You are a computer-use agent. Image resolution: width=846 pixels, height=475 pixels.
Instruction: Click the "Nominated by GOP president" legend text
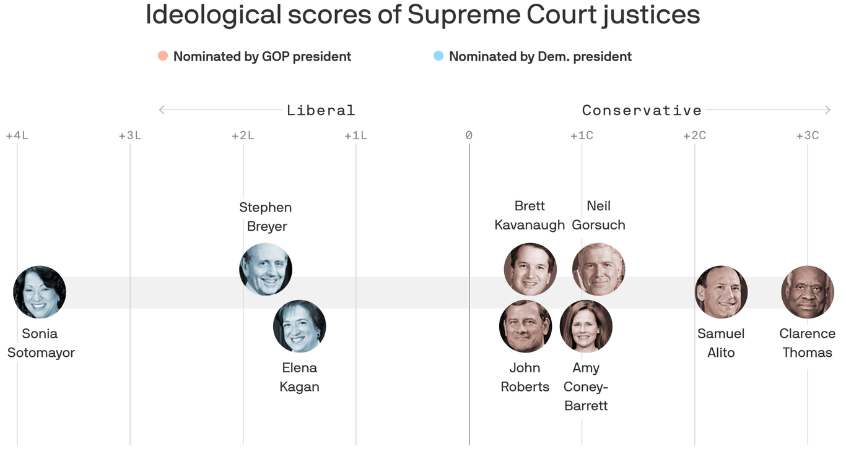262,57
